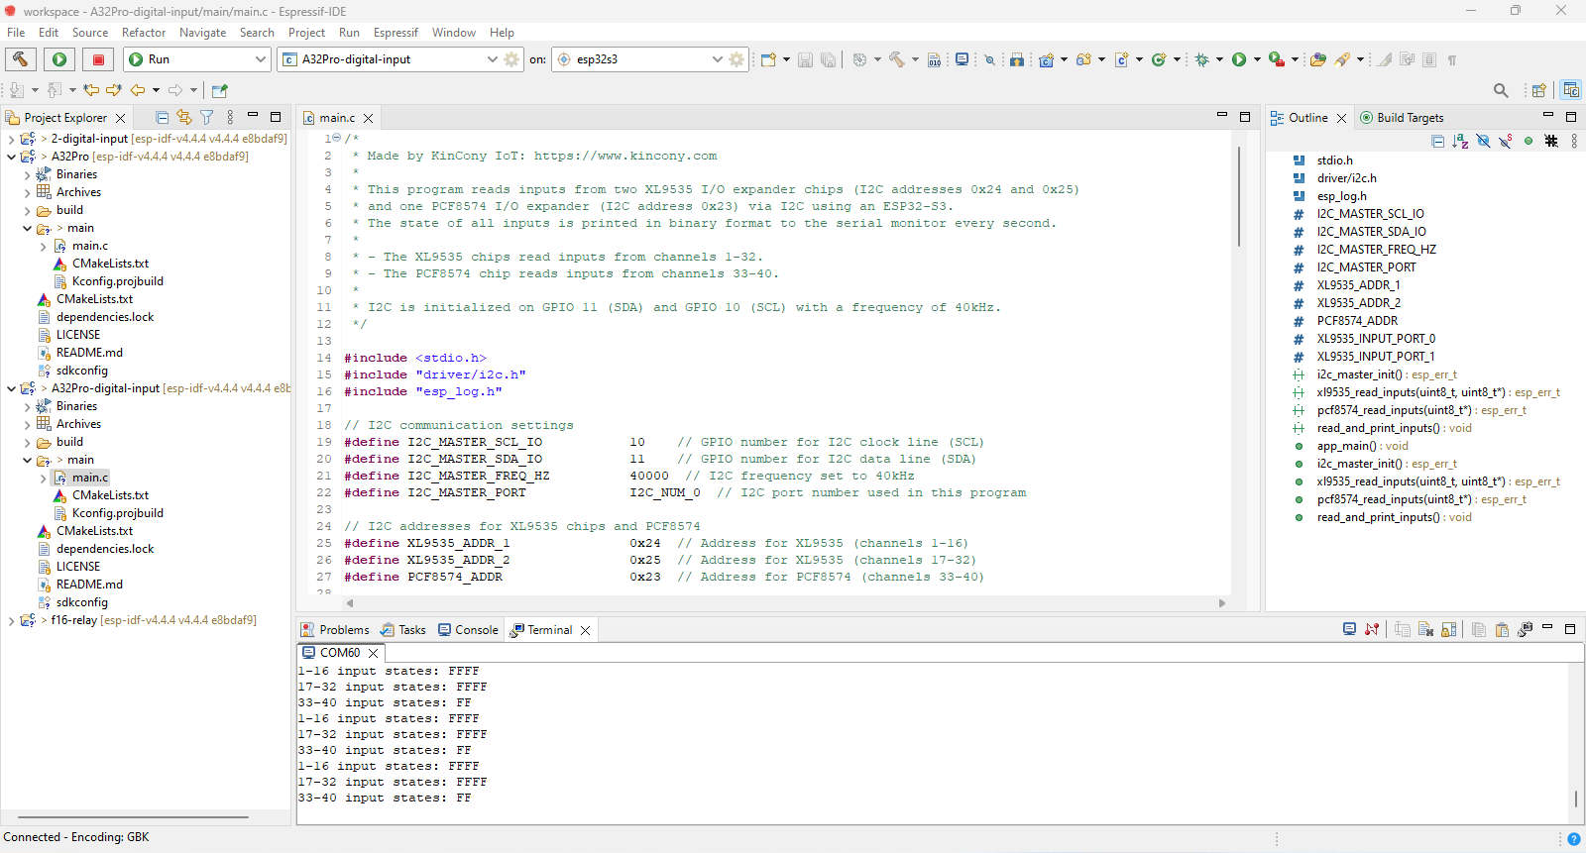
Task: Open the Espressif menu
Action: (x=396, y=33)
